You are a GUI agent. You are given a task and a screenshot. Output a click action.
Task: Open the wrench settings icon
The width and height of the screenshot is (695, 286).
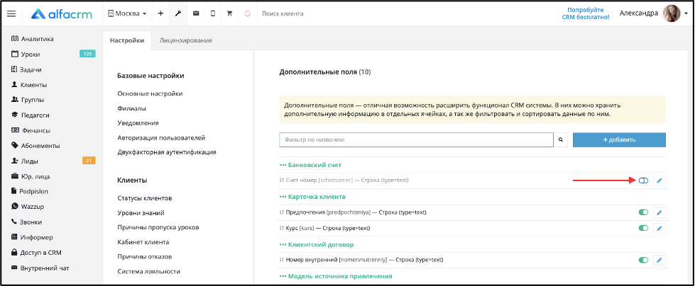click(177, 13)
